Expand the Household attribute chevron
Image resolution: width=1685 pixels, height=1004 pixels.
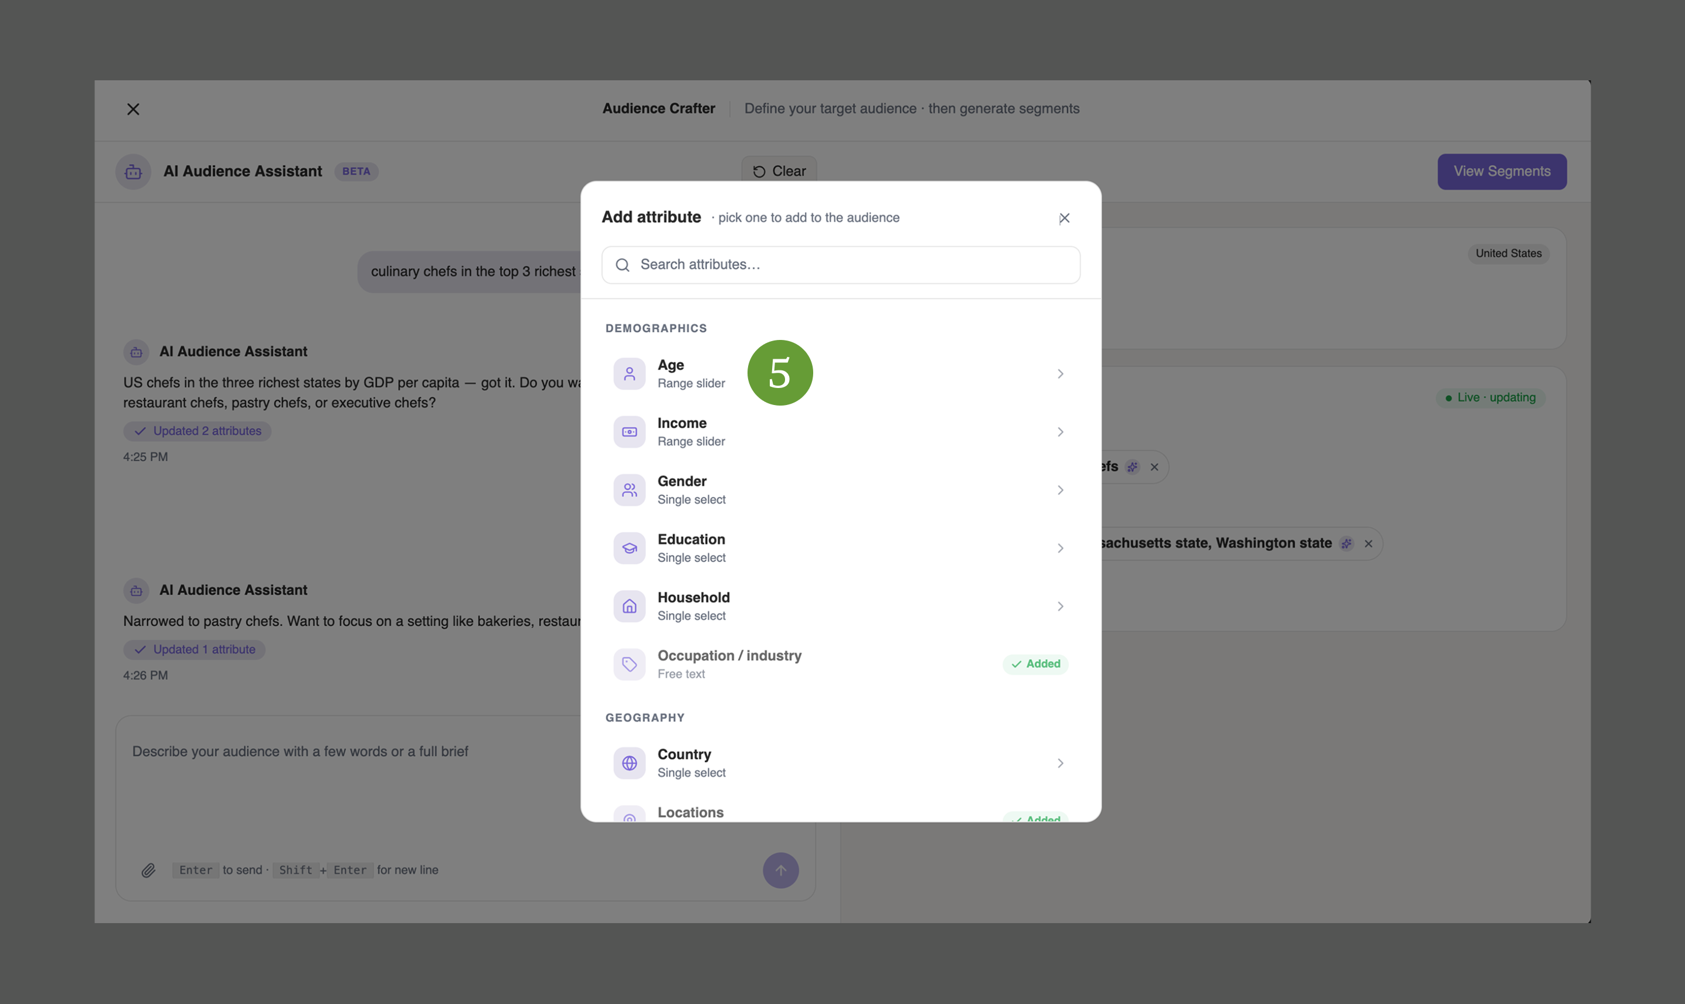(x=1061, y=606)
